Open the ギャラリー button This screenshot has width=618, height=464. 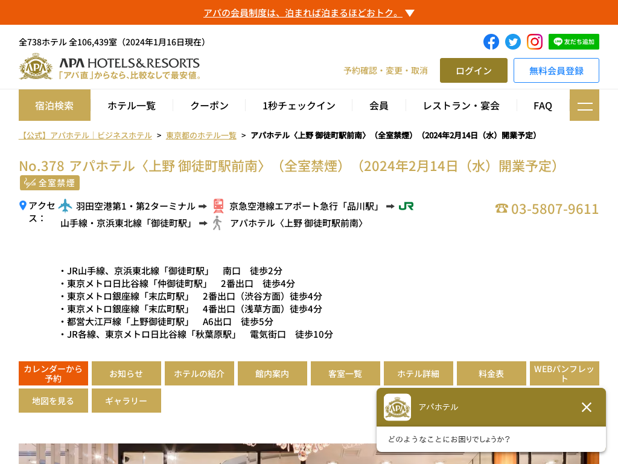pyautogui.click(x=126, y=401)
